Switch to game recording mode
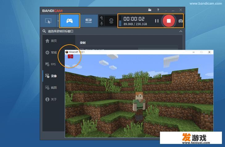This screenshot has height=147, width=225. click(x=70, y=21)
